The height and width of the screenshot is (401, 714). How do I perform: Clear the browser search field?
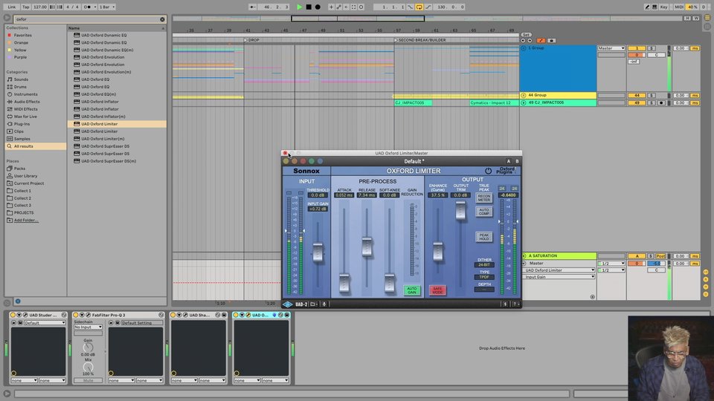pyautogui.click(x=162, y=19)
